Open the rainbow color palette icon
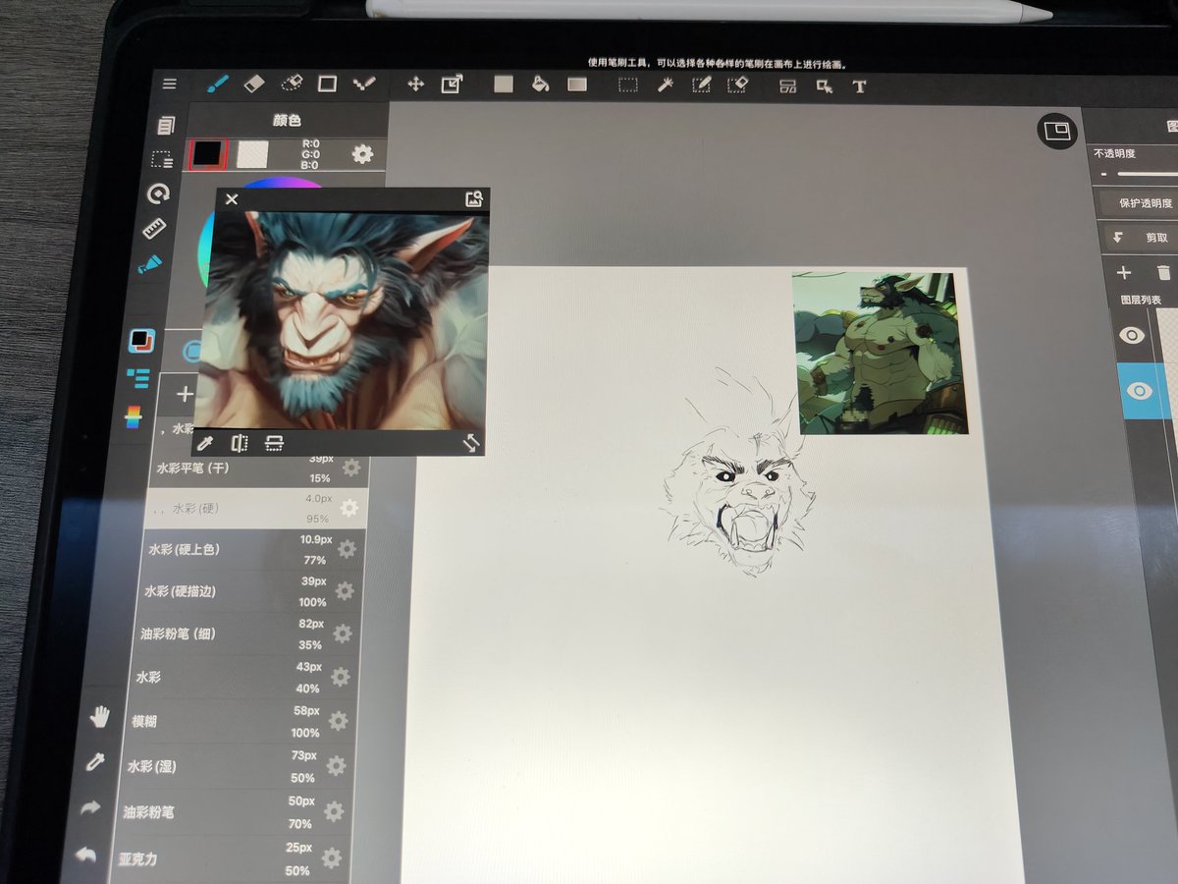Image resolution: width=1178 pixels, height=884 pixels. 134,417
